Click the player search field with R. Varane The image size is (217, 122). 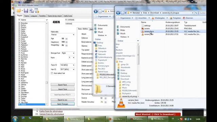point(32,20)
